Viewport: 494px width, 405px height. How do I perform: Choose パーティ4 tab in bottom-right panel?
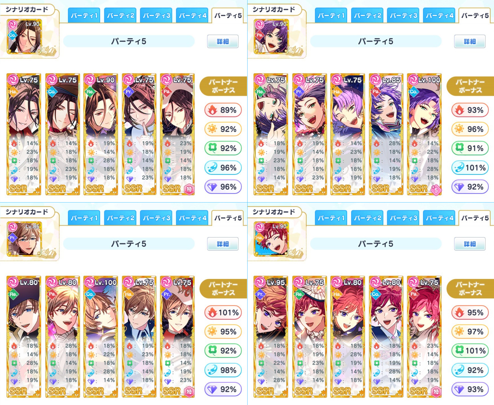[439, 218]
